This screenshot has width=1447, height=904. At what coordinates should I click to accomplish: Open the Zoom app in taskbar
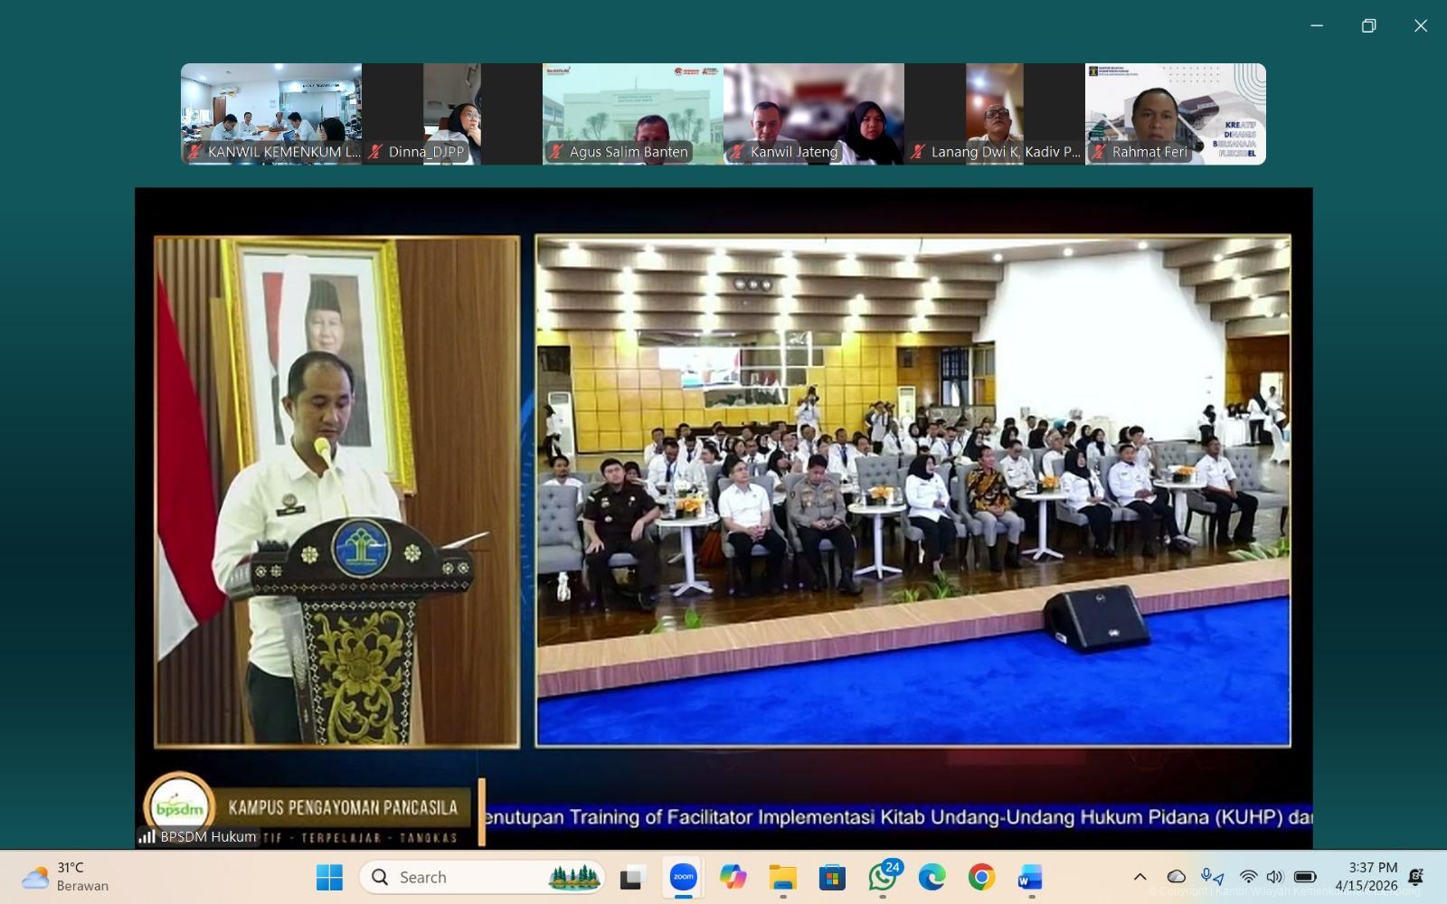click(684, 877)
